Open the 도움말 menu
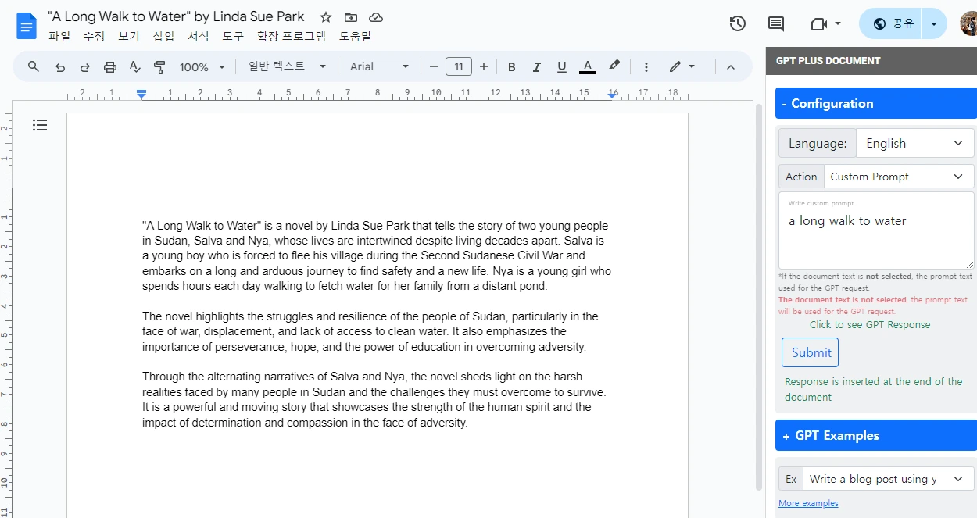The image size is (977, 518). (356, 36)
